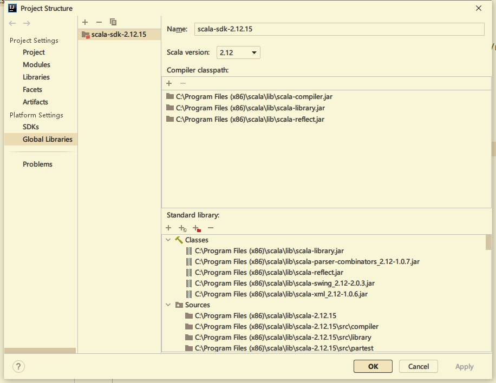Open the help question mark
The width and height of the screenshot is (496, 383).
(18, 367)
